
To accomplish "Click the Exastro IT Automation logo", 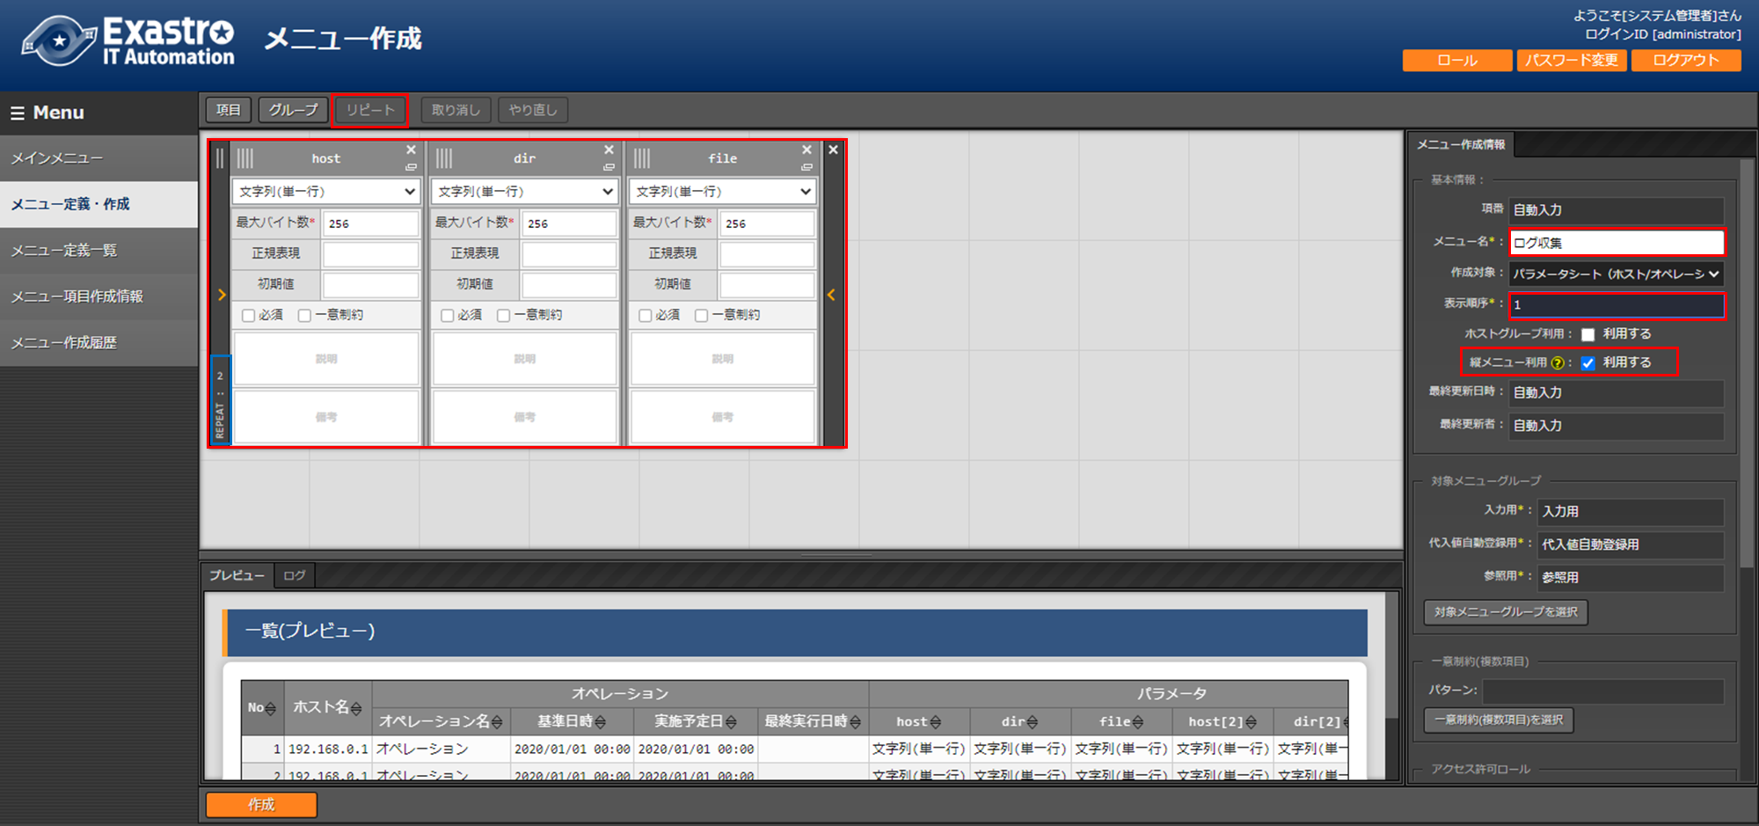I will (x=128, y=41).
